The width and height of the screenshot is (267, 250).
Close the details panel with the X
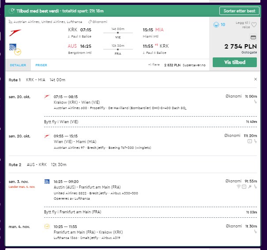point(256,79)
